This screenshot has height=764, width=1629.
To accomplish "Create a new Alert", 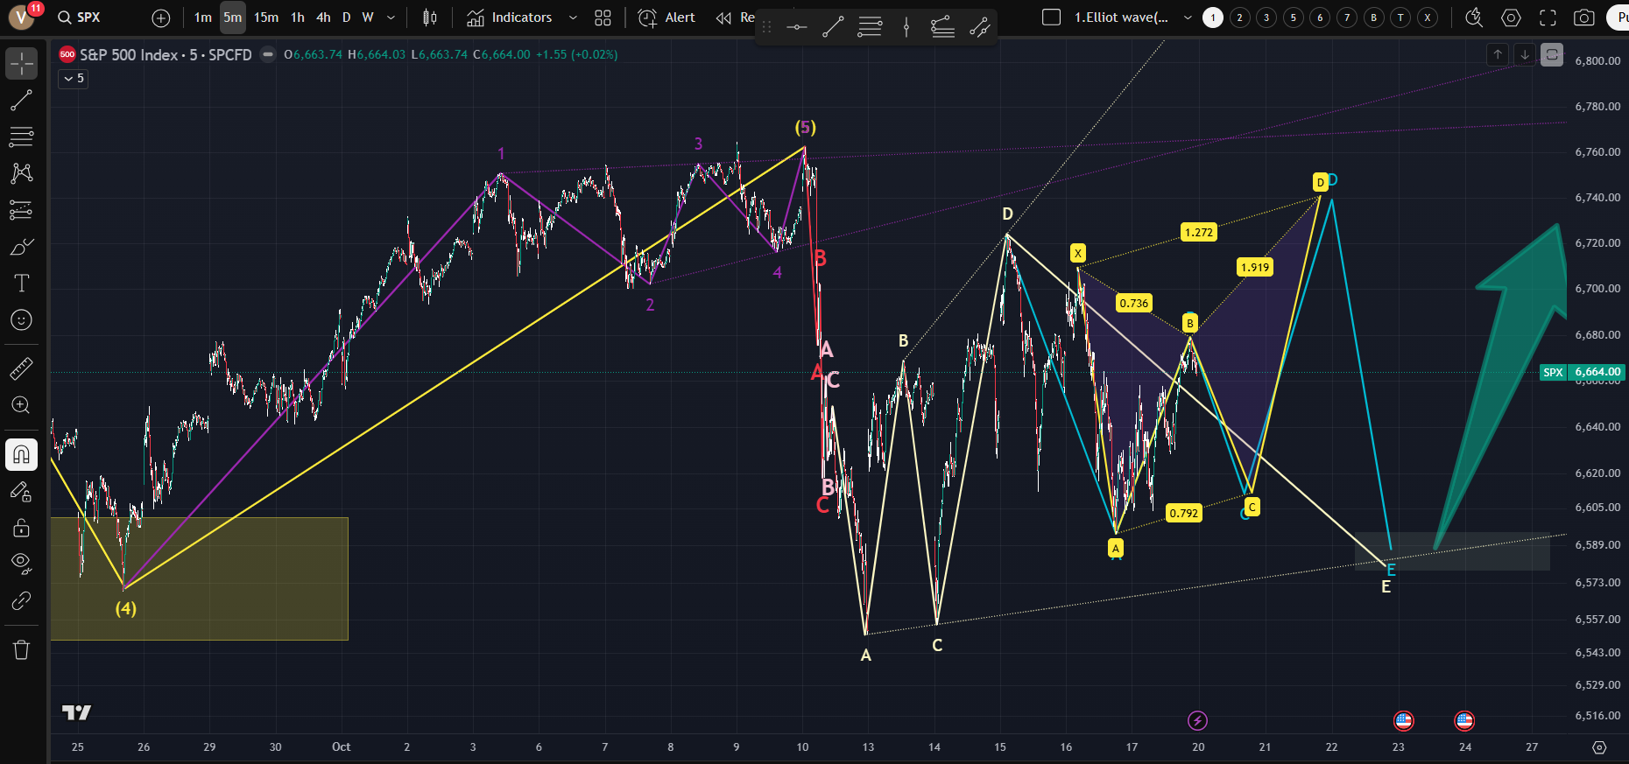I will [666, 18].
